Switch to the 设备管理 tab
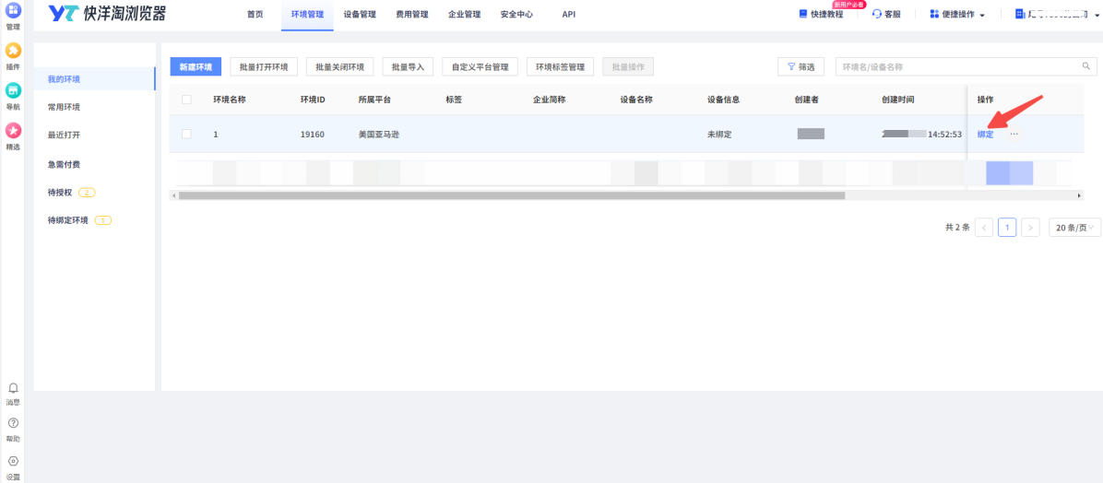 point(360,14)
